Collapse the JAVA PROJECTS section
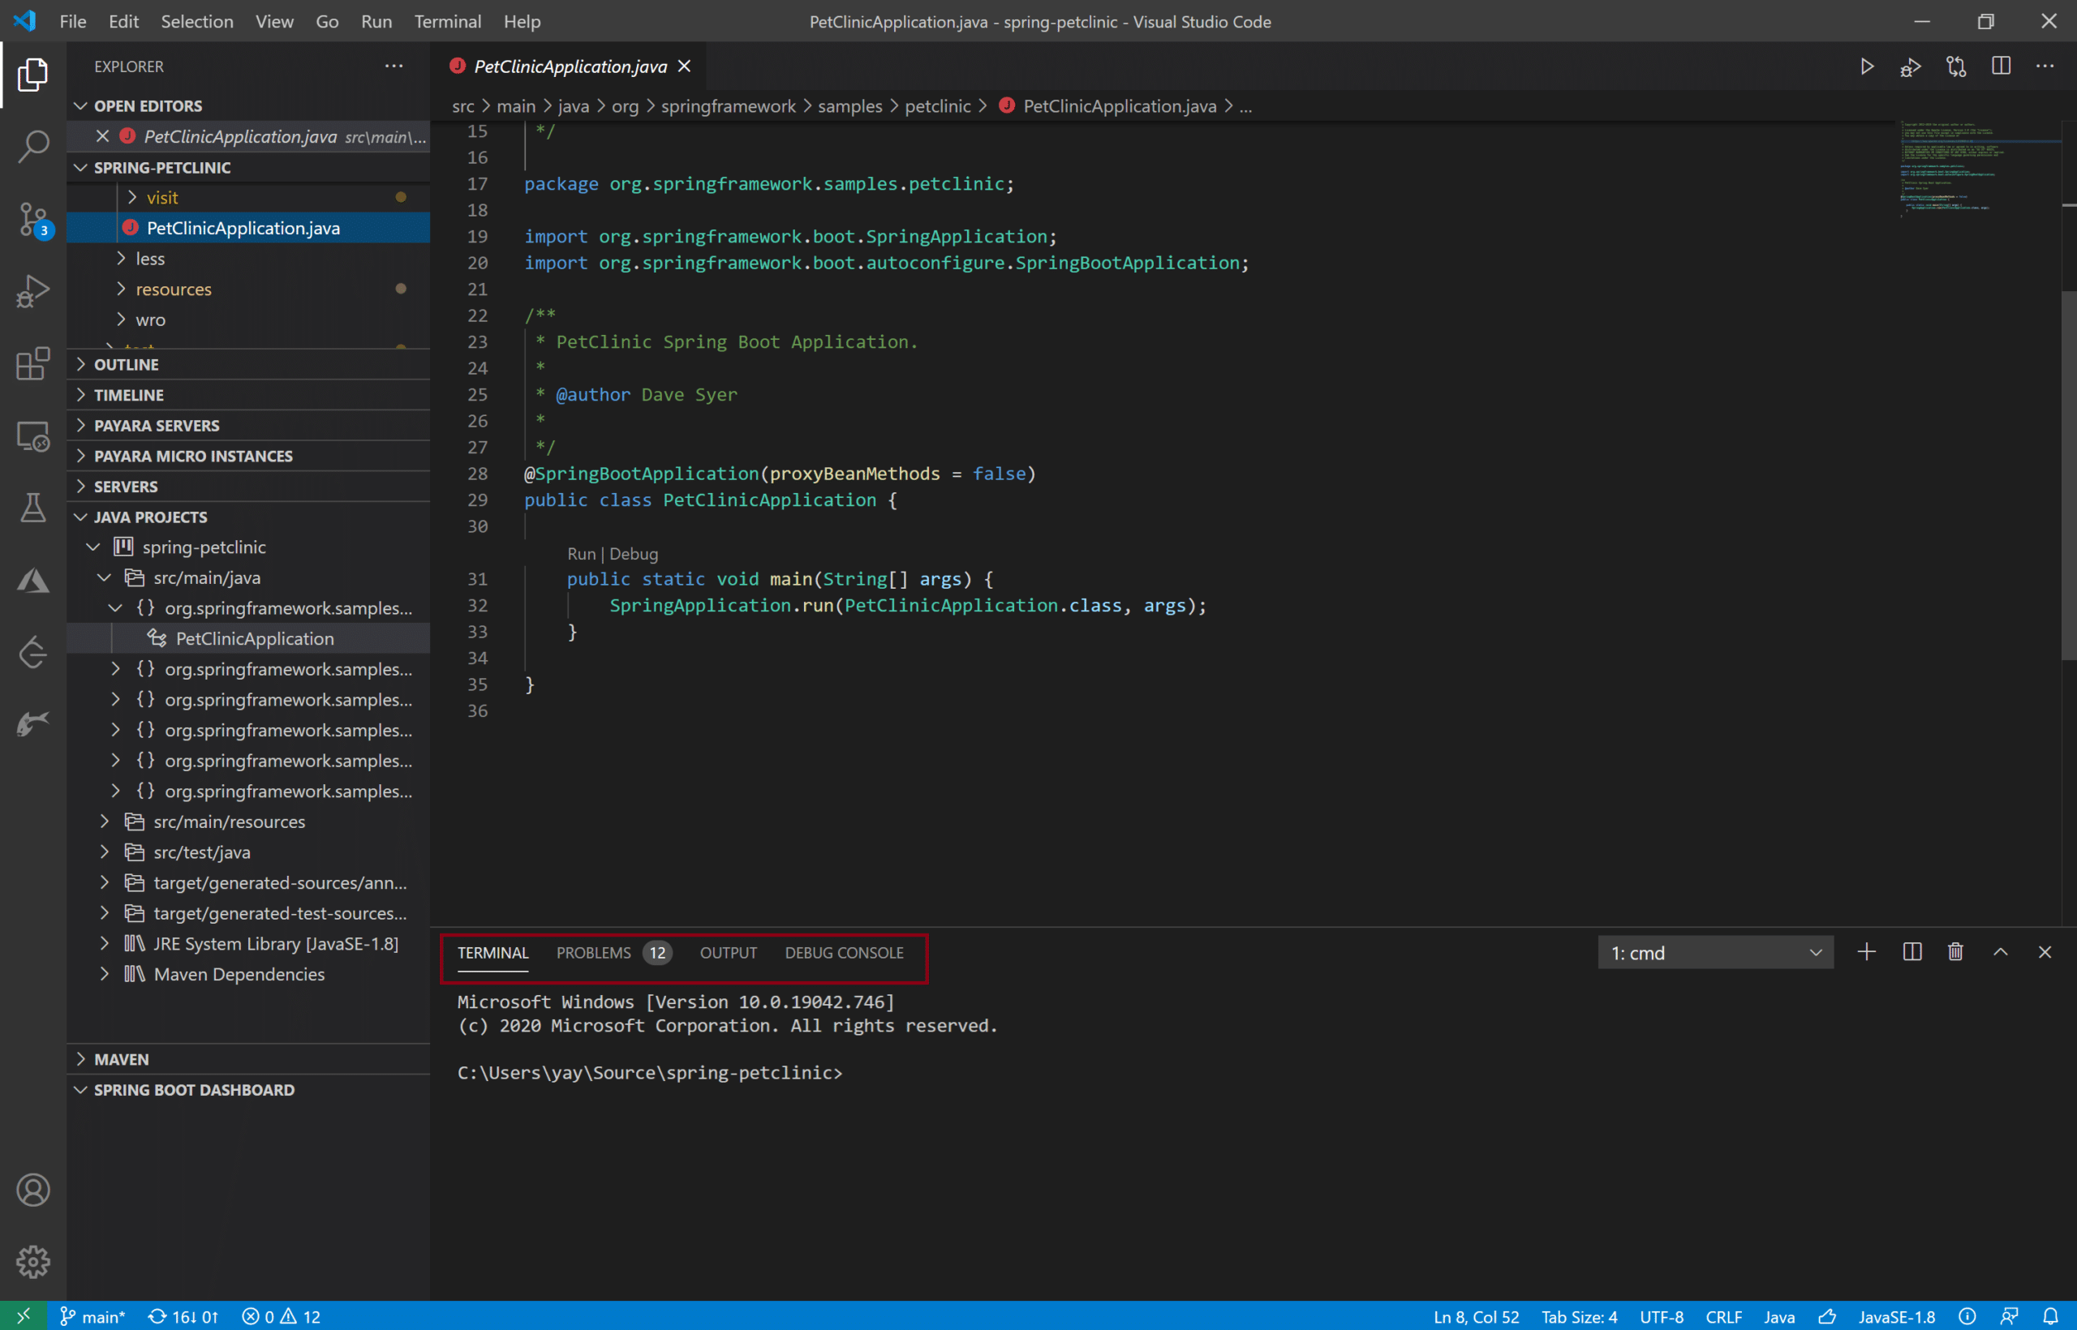2077x1330 pixels. (248, 517)
